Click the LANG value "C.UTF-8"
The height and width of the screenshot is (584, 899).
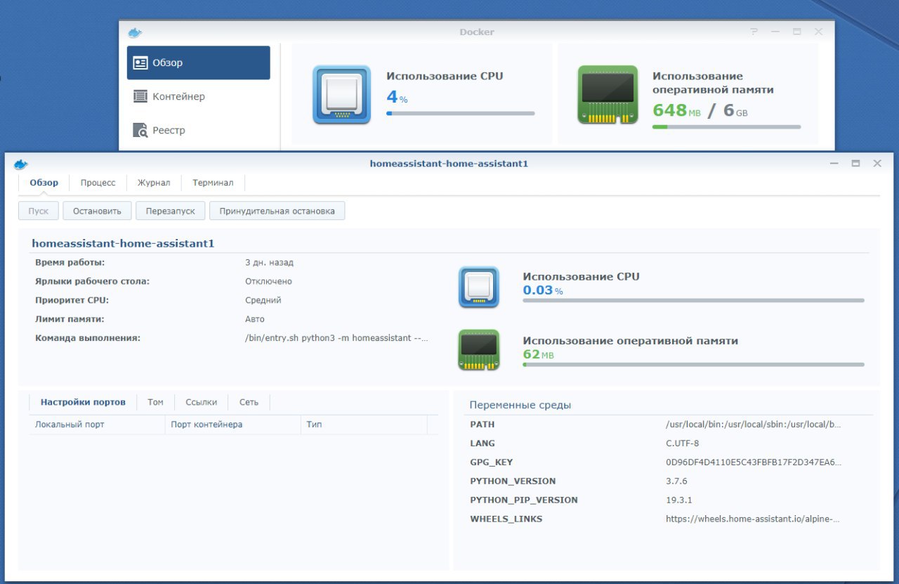[x=682, y=443]
